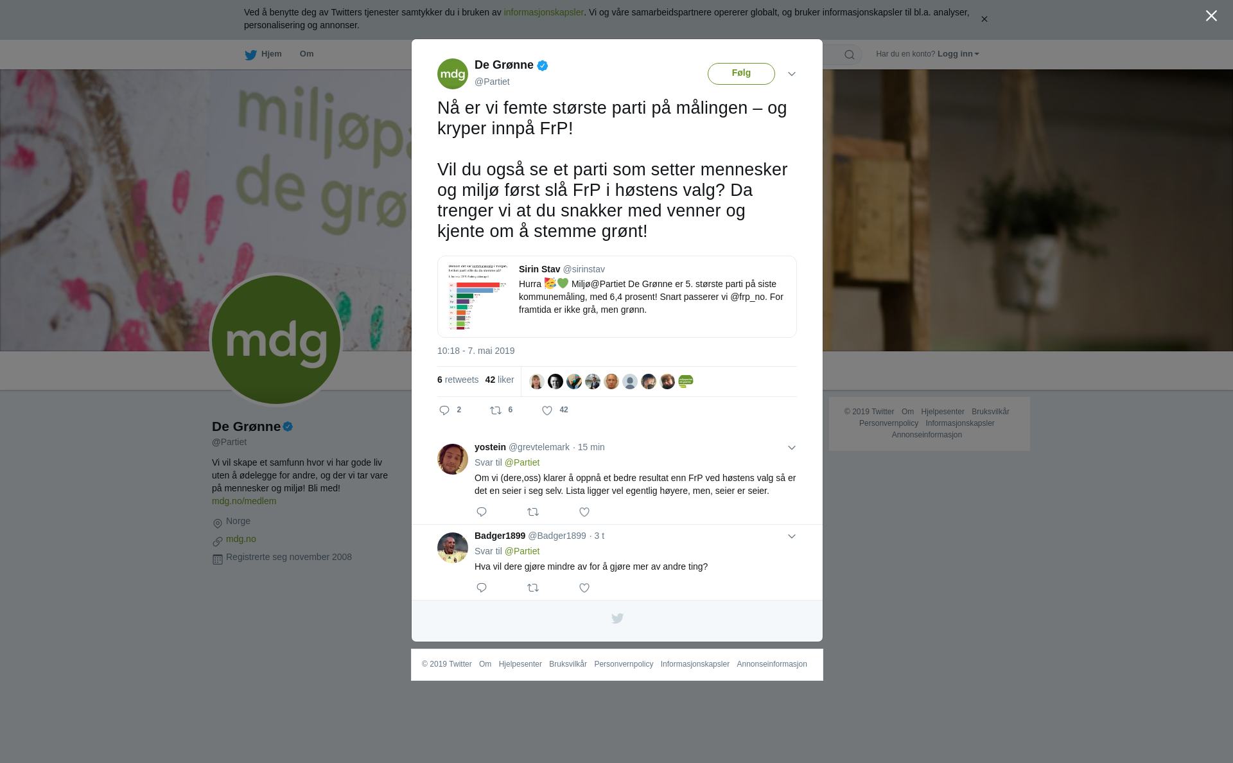Reply to Badger1899's comment
Screen dimensions: 1233x763
[x=482, y=588]
